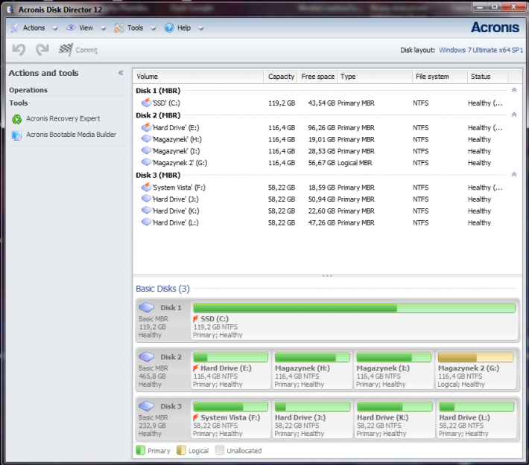Click the Primary legend green swatch
This screenshot has width=529, height=465.
pyautogui.click(x=140, y=450)
